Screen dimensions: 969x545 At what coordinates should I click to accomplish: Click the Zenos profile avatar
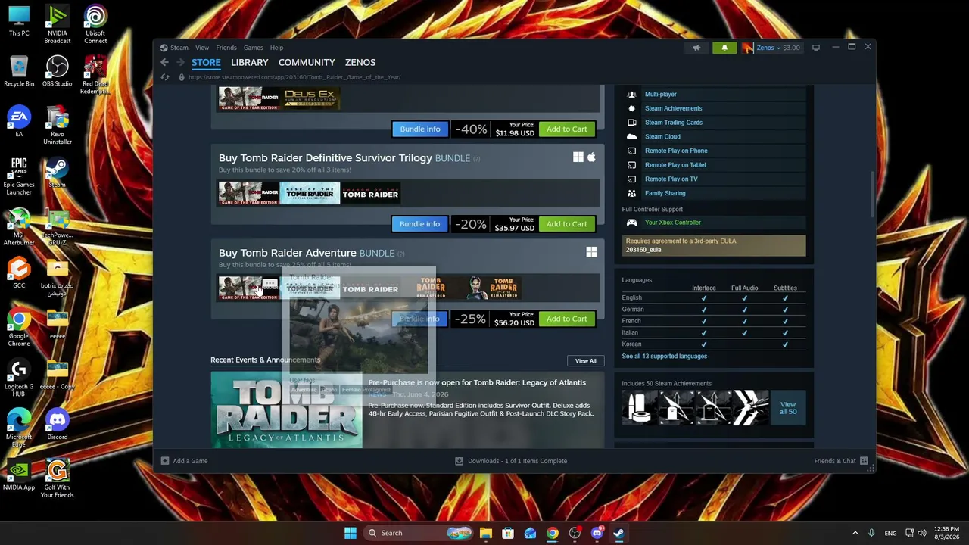(x=747, y=48)
